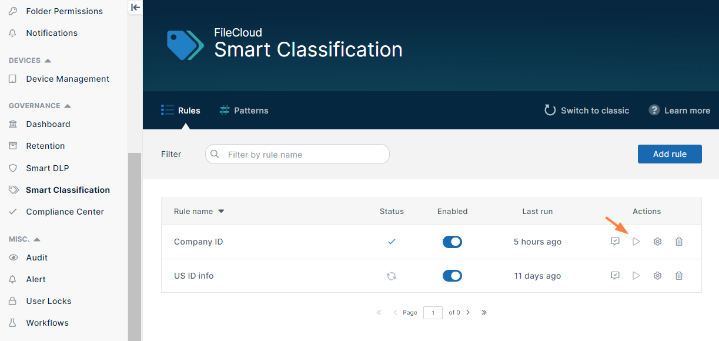The height and width of the screenshot is (341, 719).
Task: Delete the US ID info rule
Action: (679, 276)
